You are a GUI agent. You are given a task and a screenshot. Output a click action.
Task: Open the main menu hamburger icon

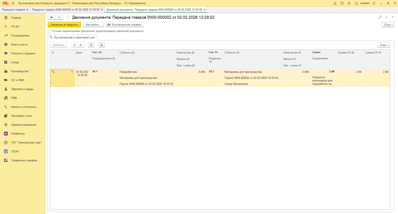(13, 3)
